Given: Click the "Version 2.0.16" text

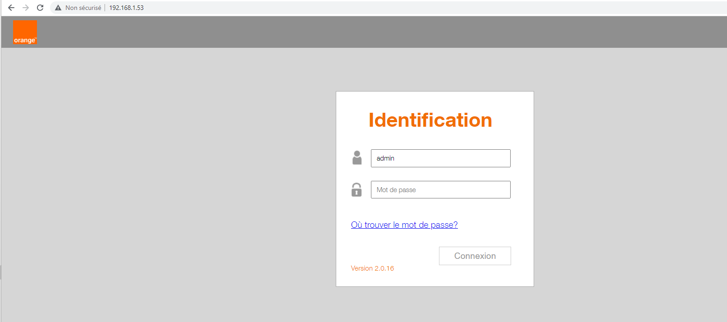Looking at the screenshot, I should point(372,268).
